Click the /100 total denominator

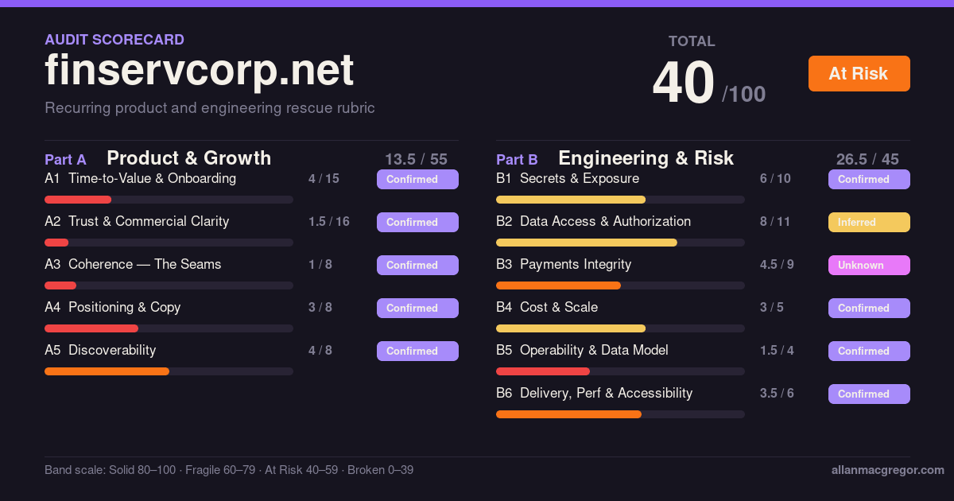pos(744,95)
